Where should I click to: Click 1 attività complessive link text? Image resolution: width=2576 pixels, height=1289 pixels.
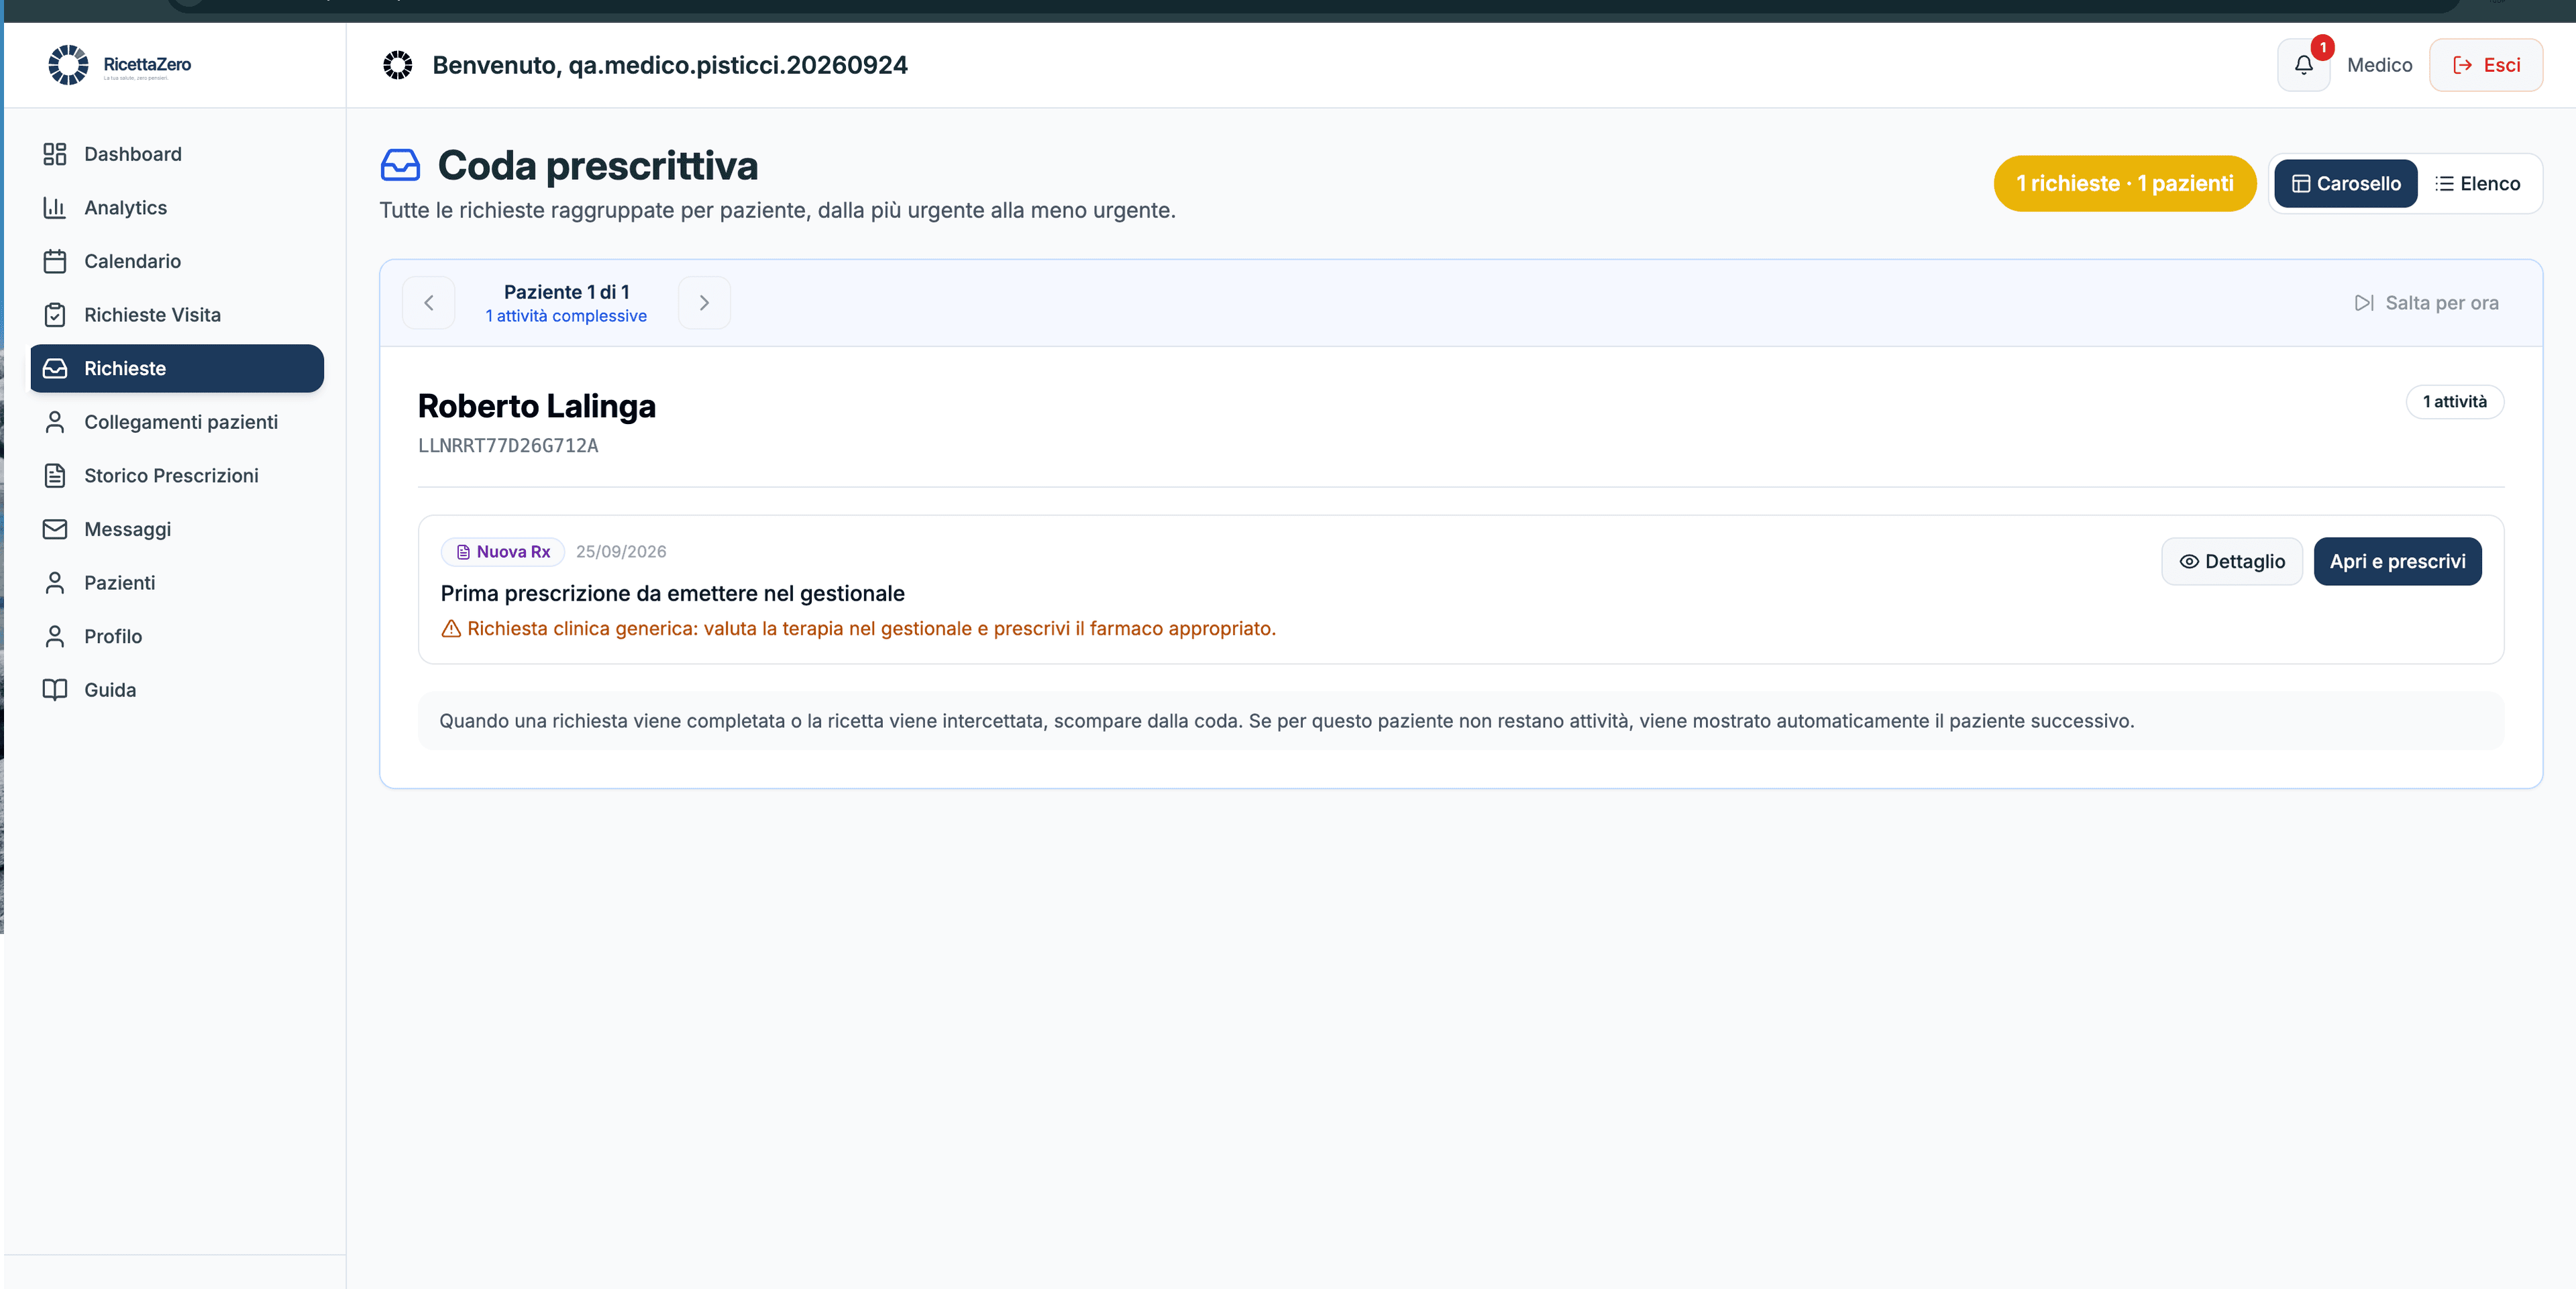566,316
